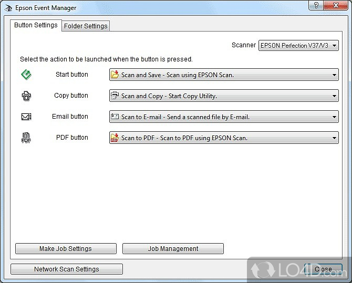352x283 pixels.
Task: Select the Button Settings tab
Action: click(x=36, y=25)
